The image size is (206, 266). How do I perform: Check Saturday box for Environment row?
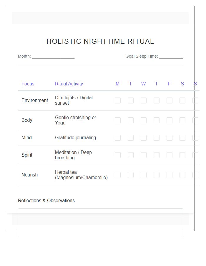(x=182, y=100)
